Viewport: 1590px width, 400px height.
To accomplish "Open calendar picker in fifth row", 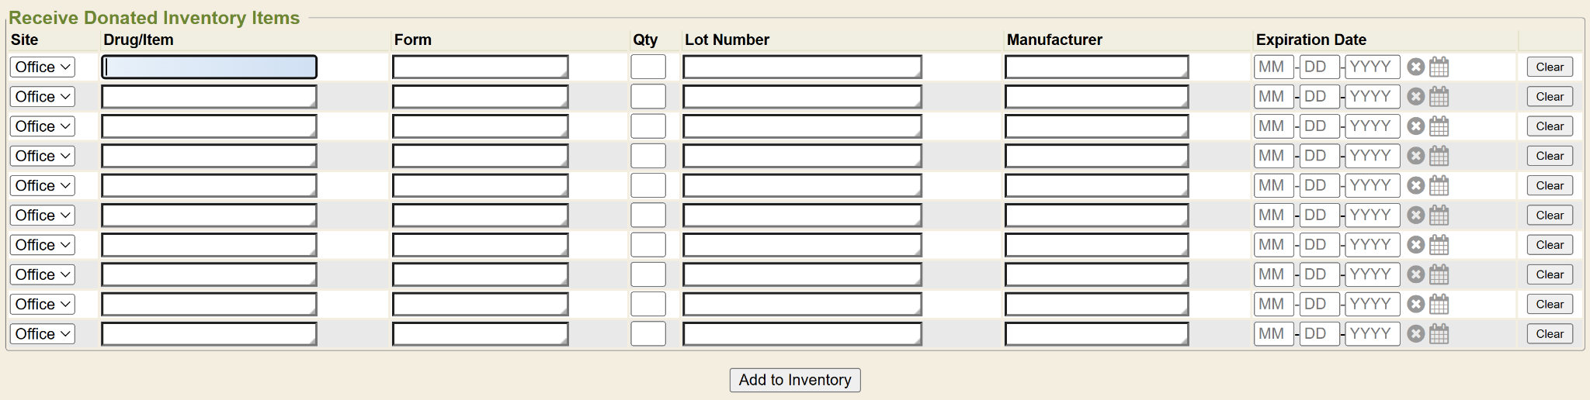I will coord(1439,186).
